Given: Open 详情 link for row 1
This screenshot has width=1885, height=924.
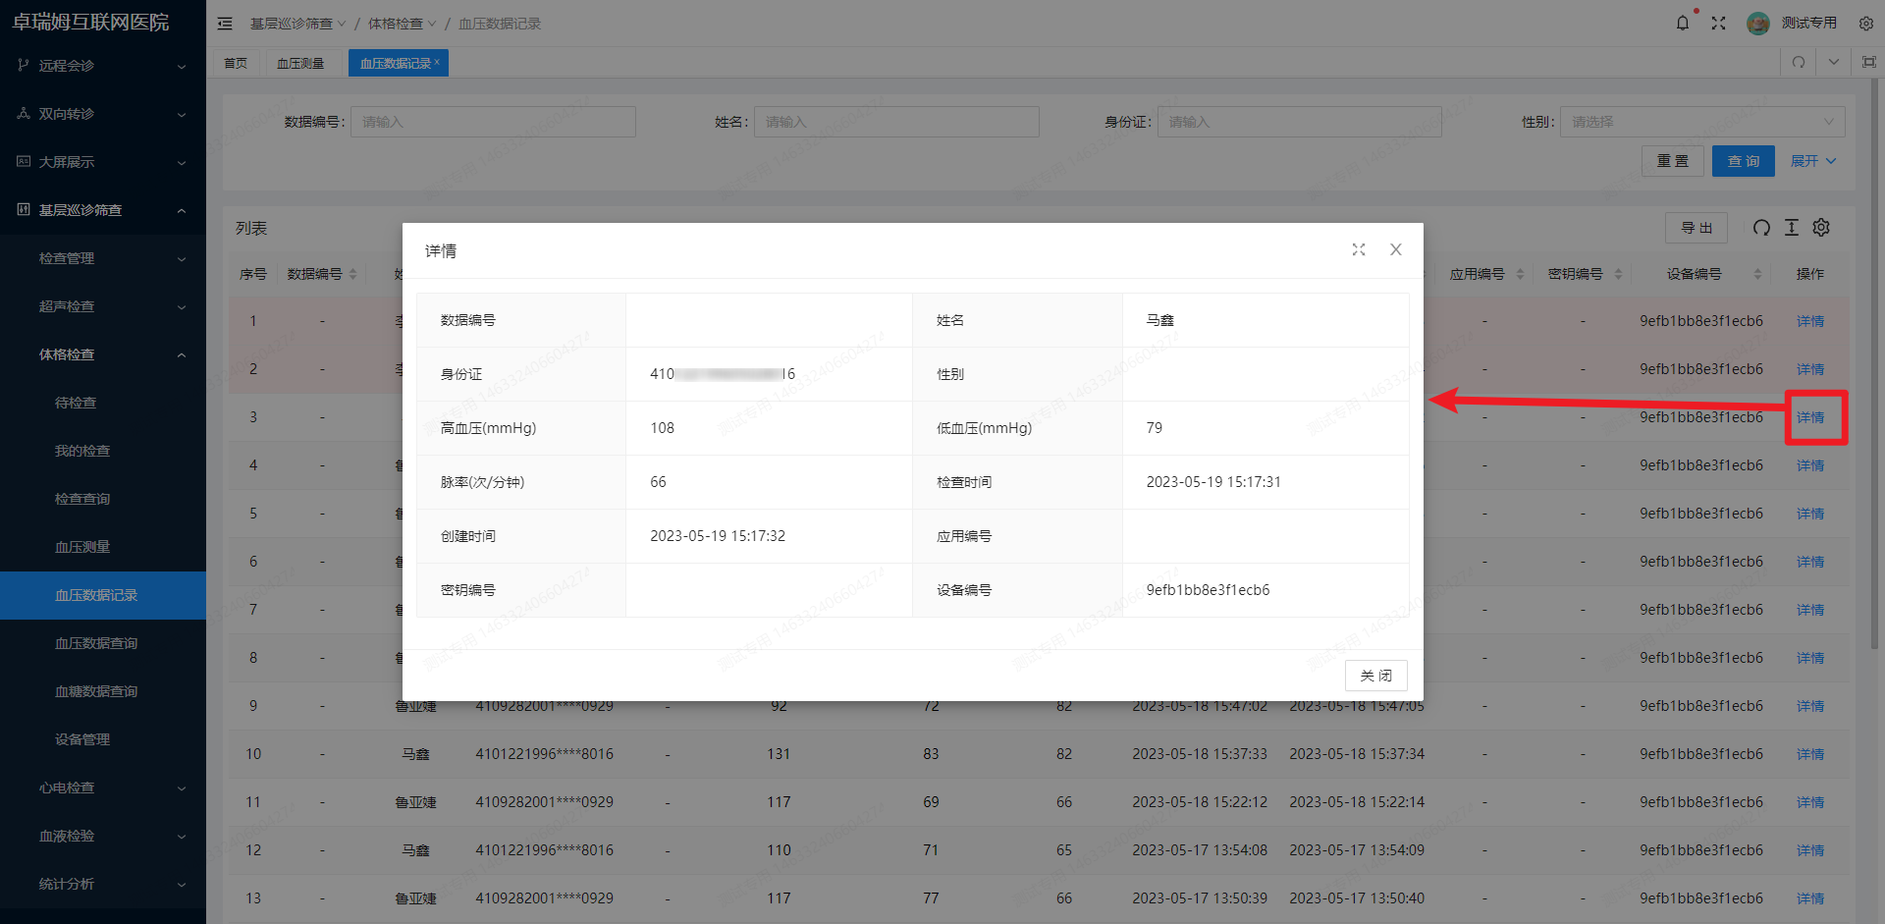Looking at the screenshot, I should [1810, 321].
